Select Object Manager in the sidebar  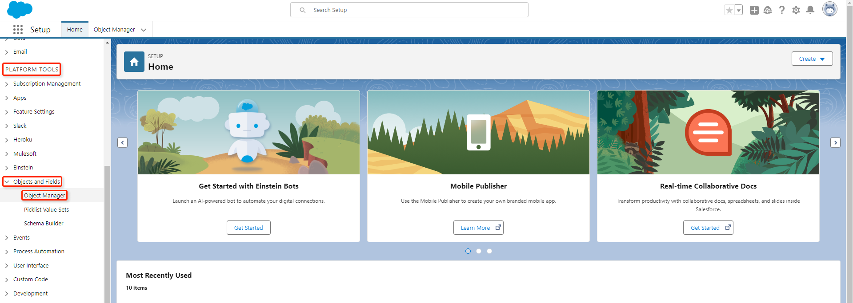44,195
